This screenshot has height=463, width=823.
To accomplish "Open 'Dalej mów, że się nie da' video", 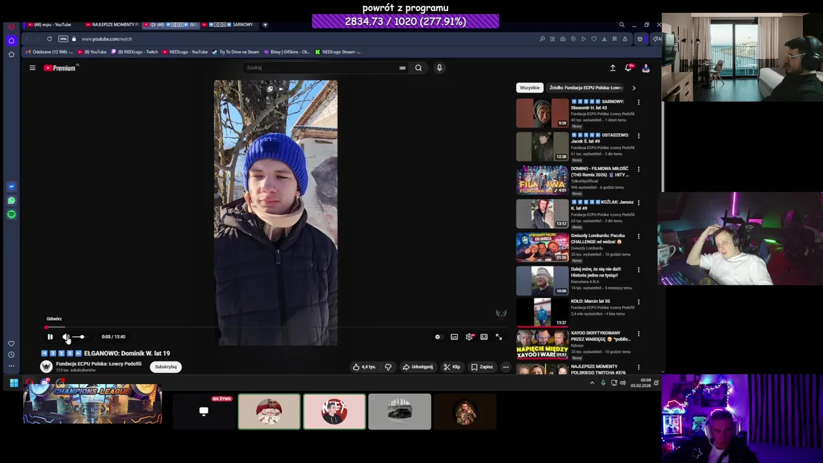I will [542, 280].
